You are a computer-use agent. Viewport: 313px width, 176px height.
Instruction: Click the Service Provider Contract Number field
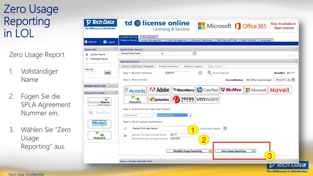[x=182, y=139]
